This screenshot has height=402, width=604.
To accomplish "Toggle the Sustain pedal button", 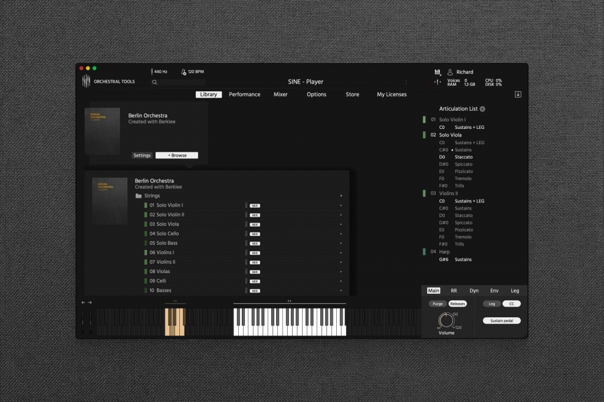I will tap(501, 321).
